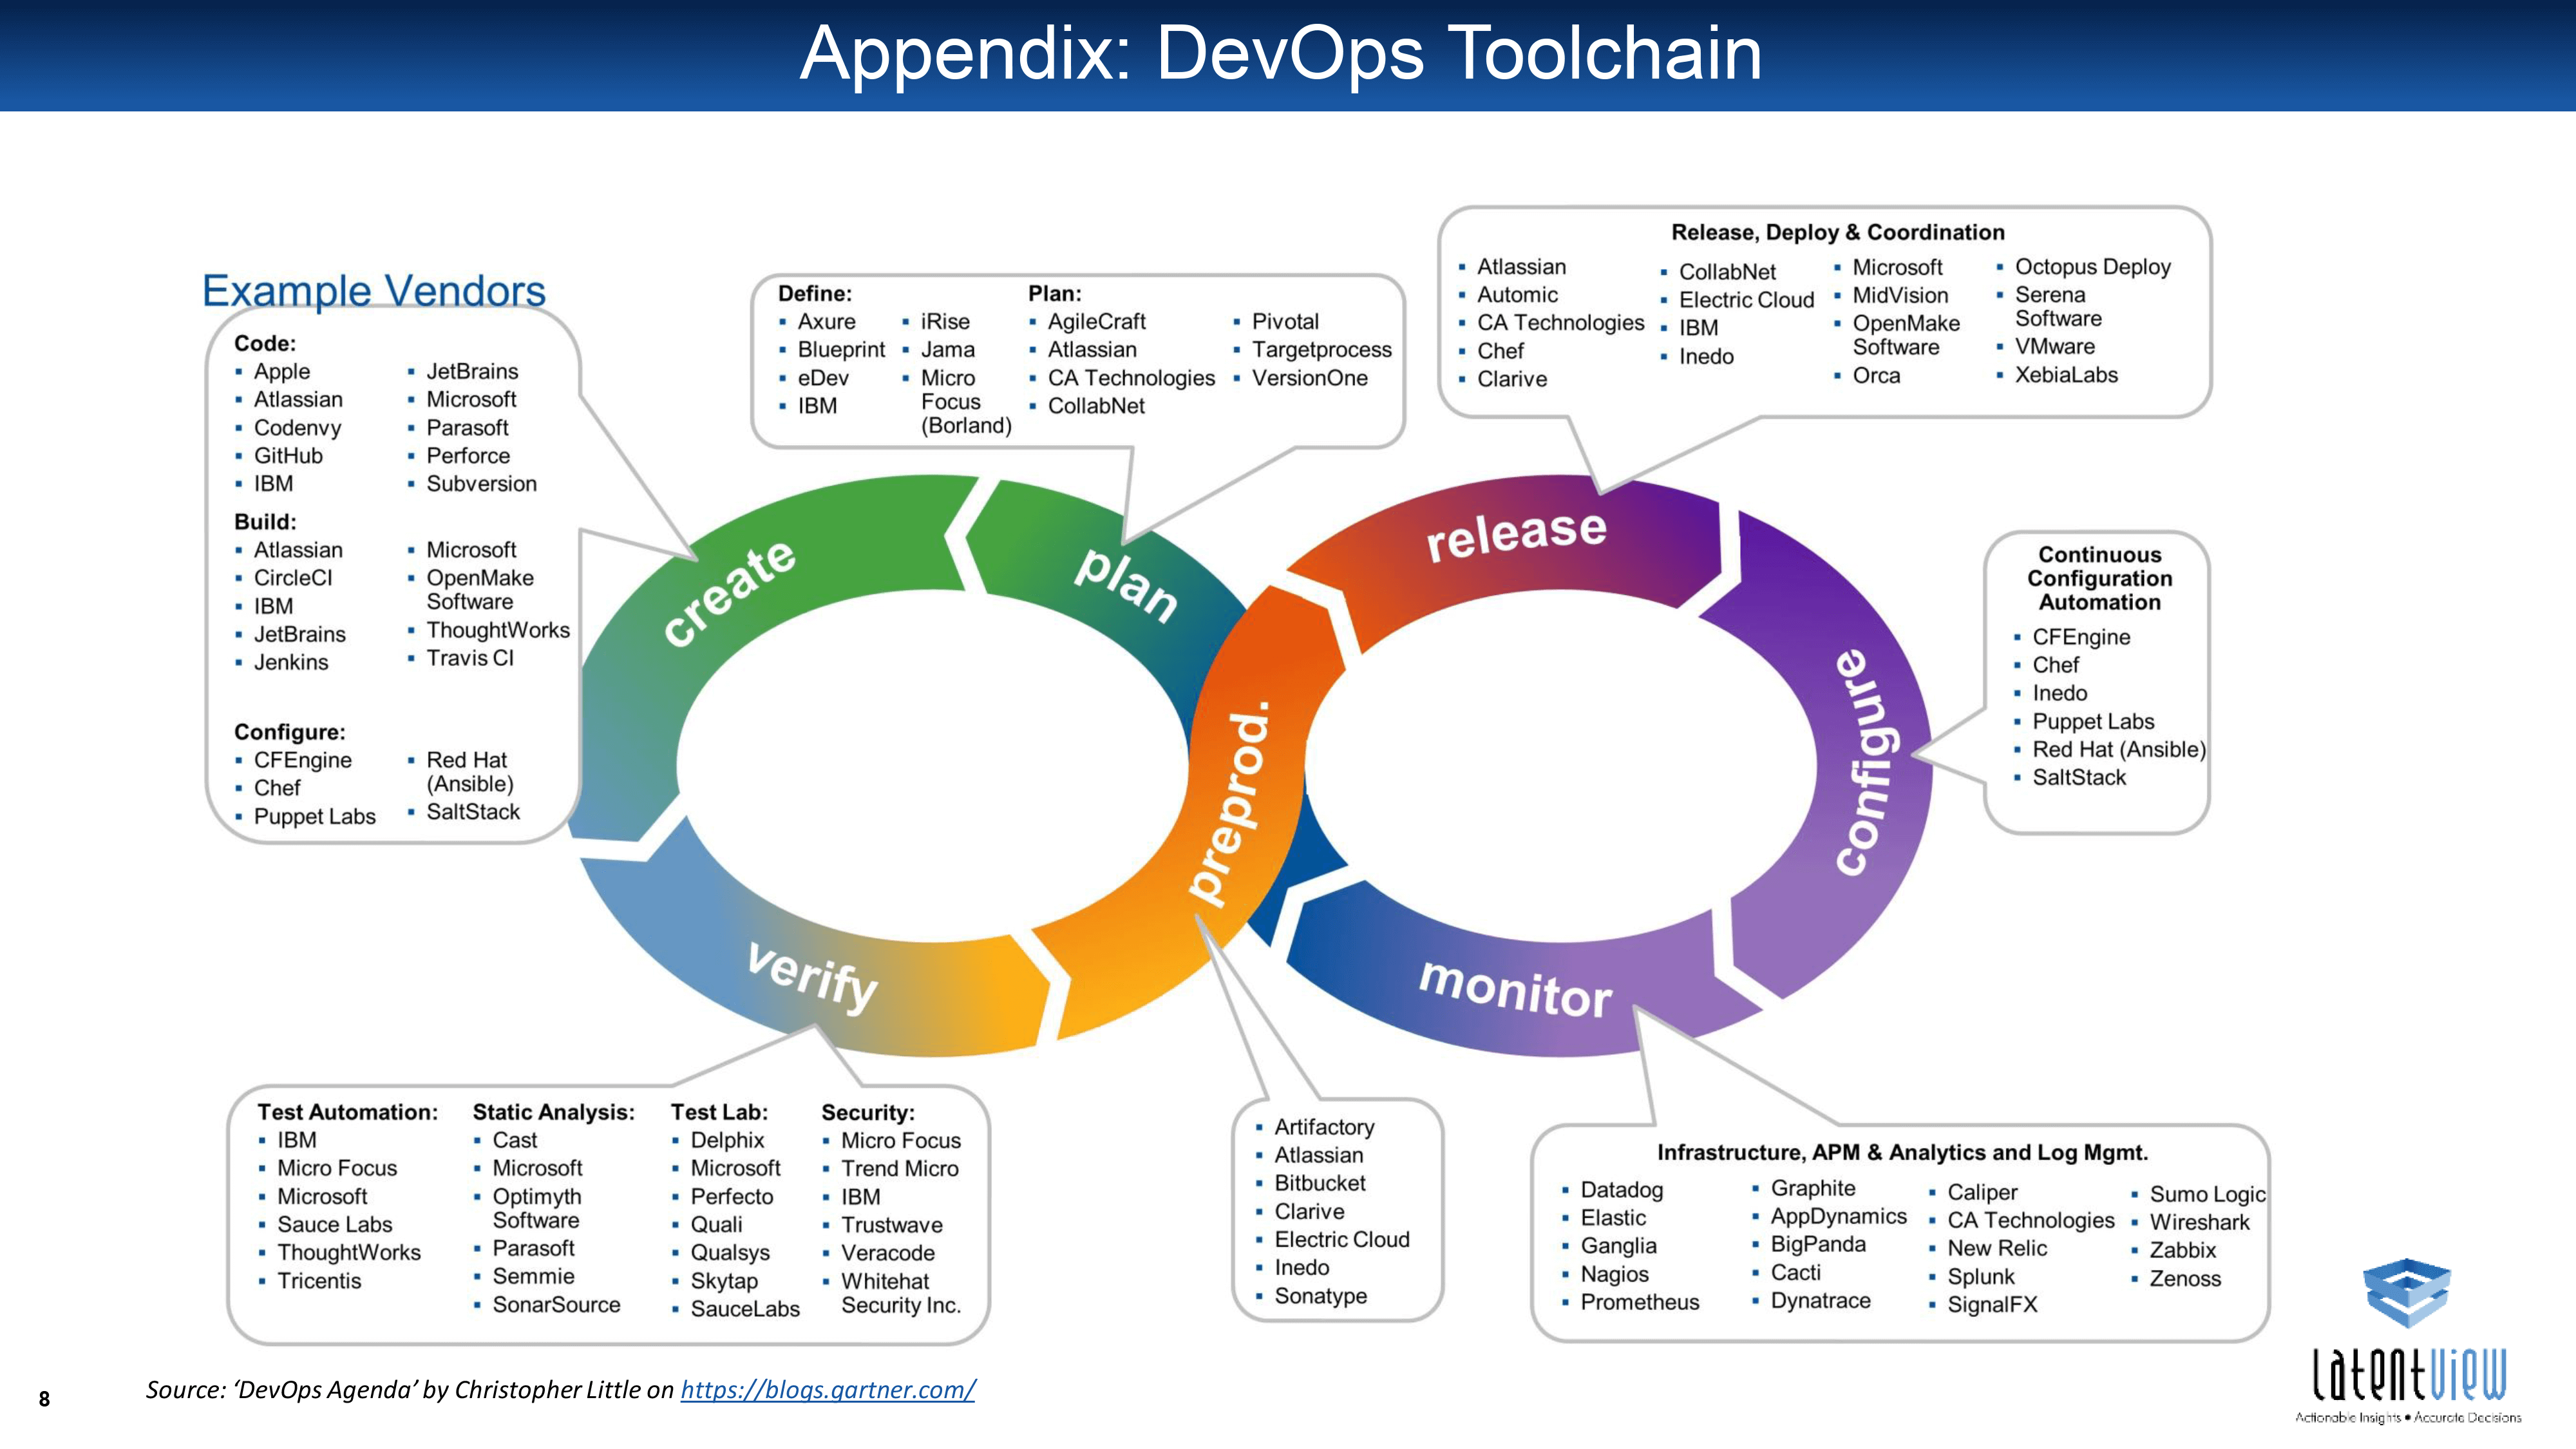Image resolution: width=2576 pixels, height=1449 pixels.
Task: Click the 'monitor' loop segment
Action: 1515,990
